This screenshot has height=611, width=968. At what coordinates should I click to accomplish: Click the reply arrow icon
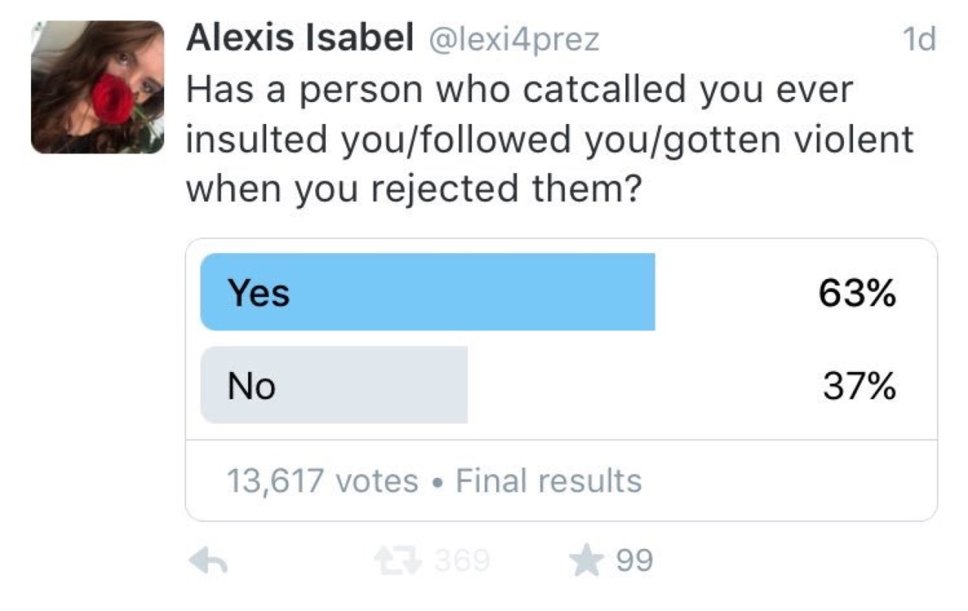tap(209, 561)
